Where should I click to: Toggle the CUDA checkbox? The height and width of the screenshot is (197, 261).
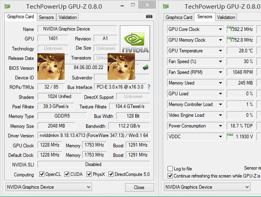(x=67, y=174)
